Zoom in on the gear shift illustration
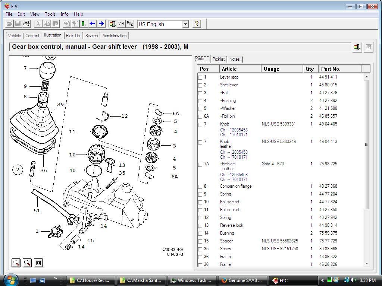 pos(16,263)
